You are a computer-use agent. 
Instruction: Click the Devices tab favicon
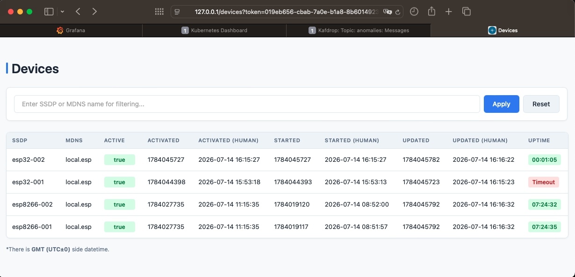coord(492,30)
